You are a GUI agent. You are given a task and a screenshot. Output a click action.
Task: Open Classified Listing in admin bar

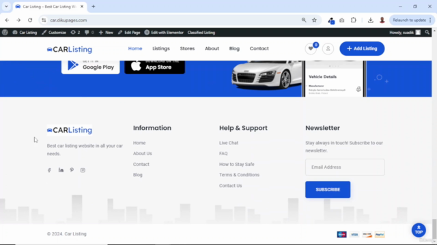tap(201, 33)
